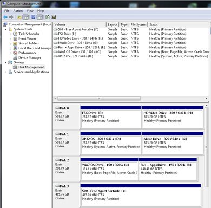Viewport: 211px width, 208px height.
Task: Sort by the Layout column header
Action: [113, 24]
